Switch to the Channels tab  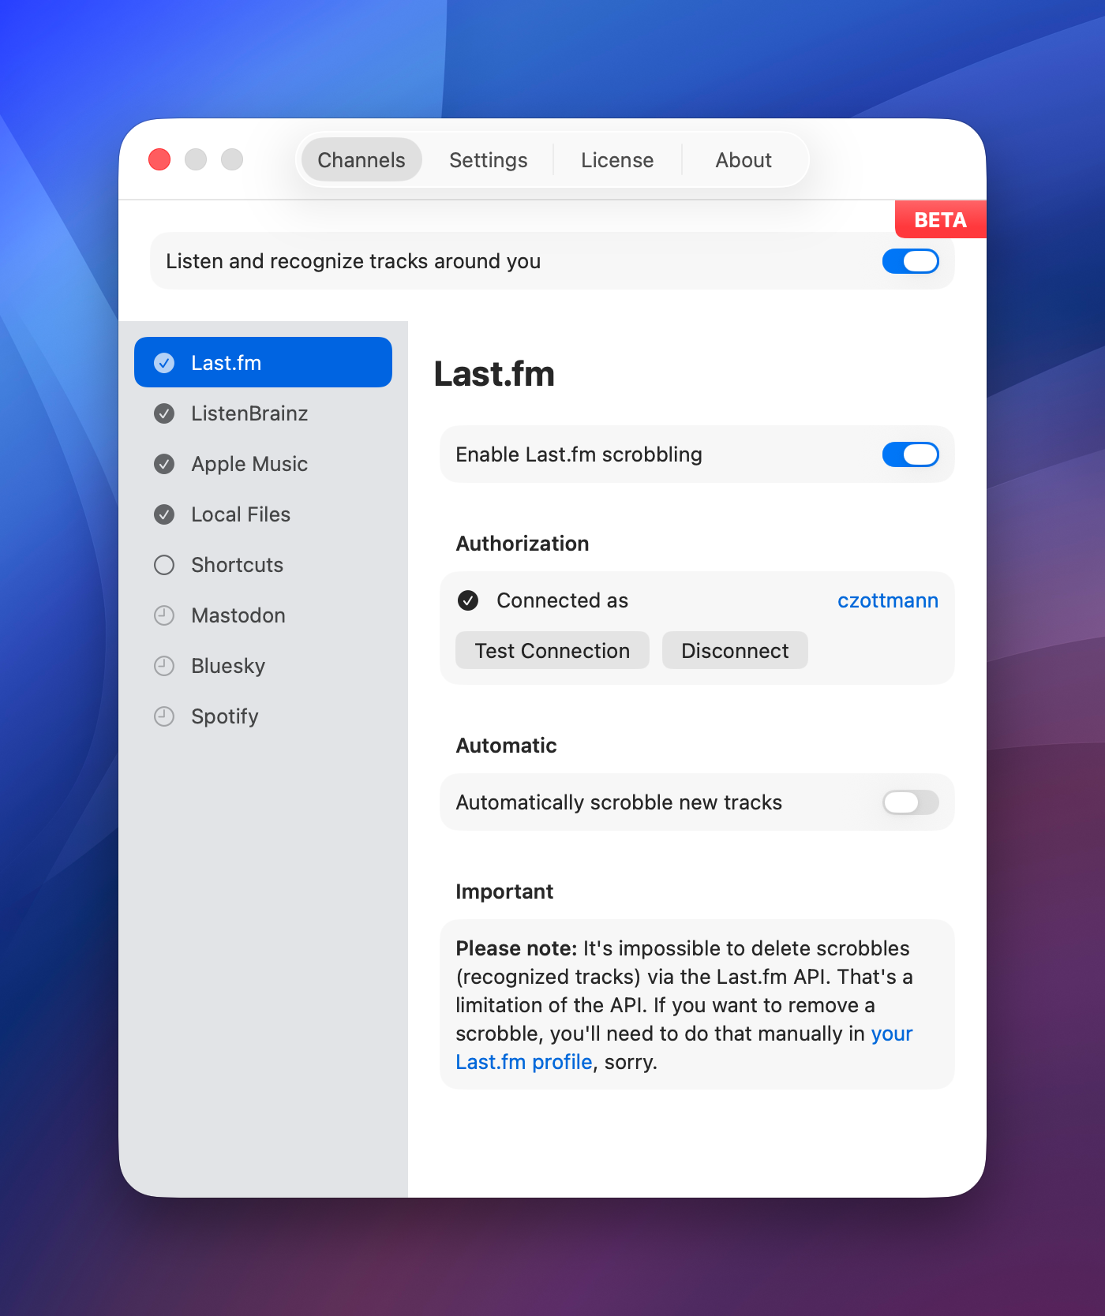(361, 160)
